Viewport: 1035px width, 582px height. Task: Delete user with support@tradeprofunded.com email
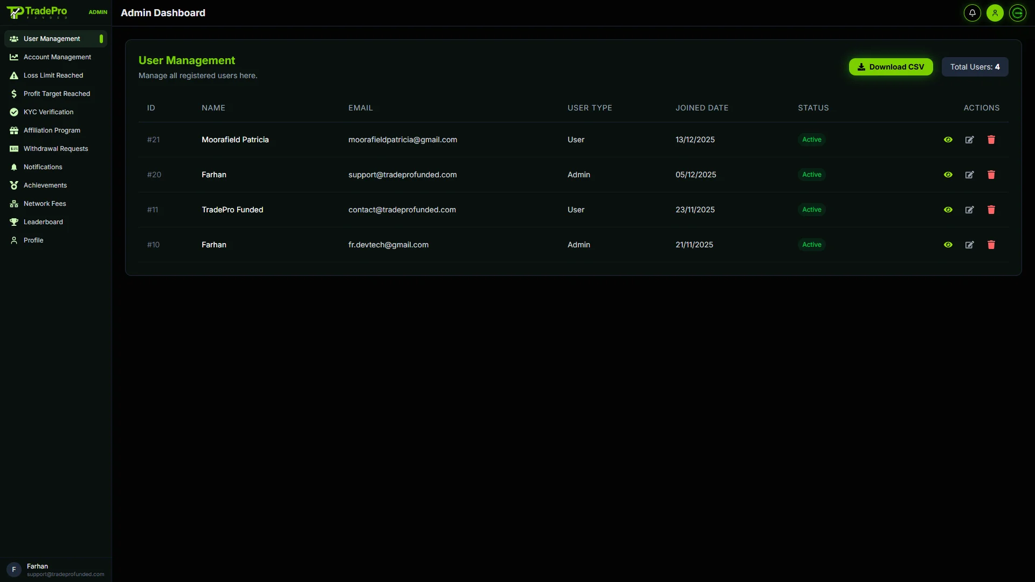(x=991, y=175)
